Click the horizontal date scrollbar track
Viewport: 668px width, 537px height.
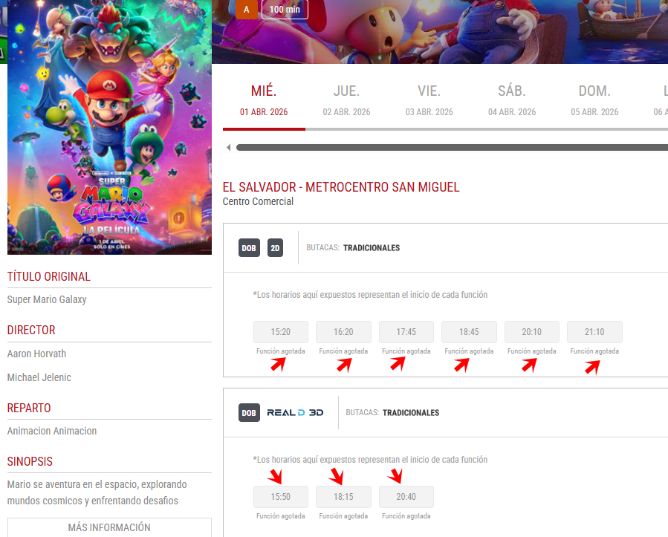click(x=452, y=147)
